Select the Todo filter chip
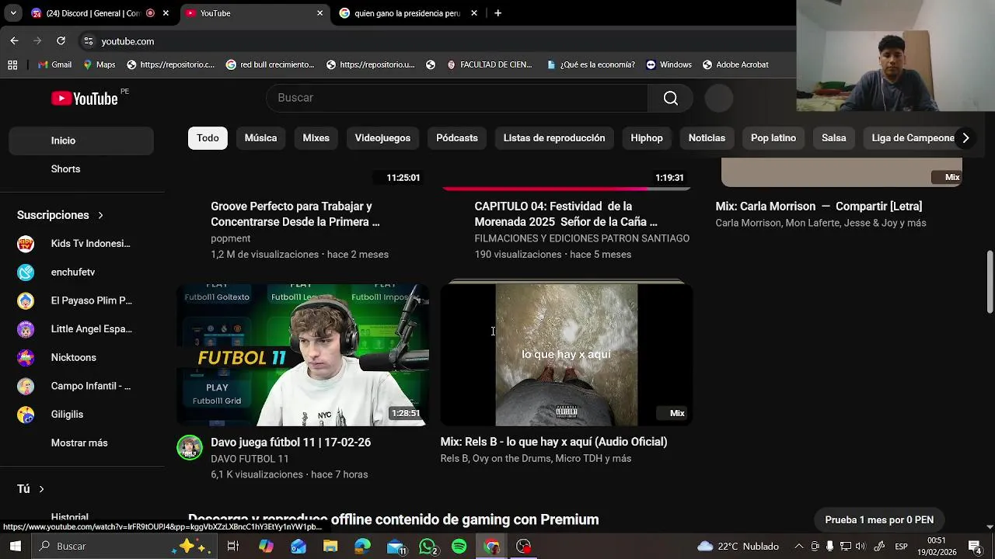Screen dimensions: 995x559 208,138
